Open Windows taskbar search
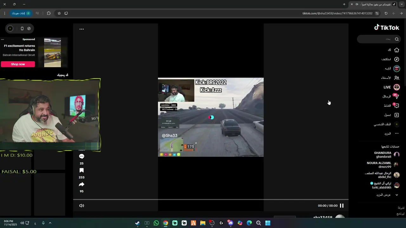 click(x=259, y=223)
